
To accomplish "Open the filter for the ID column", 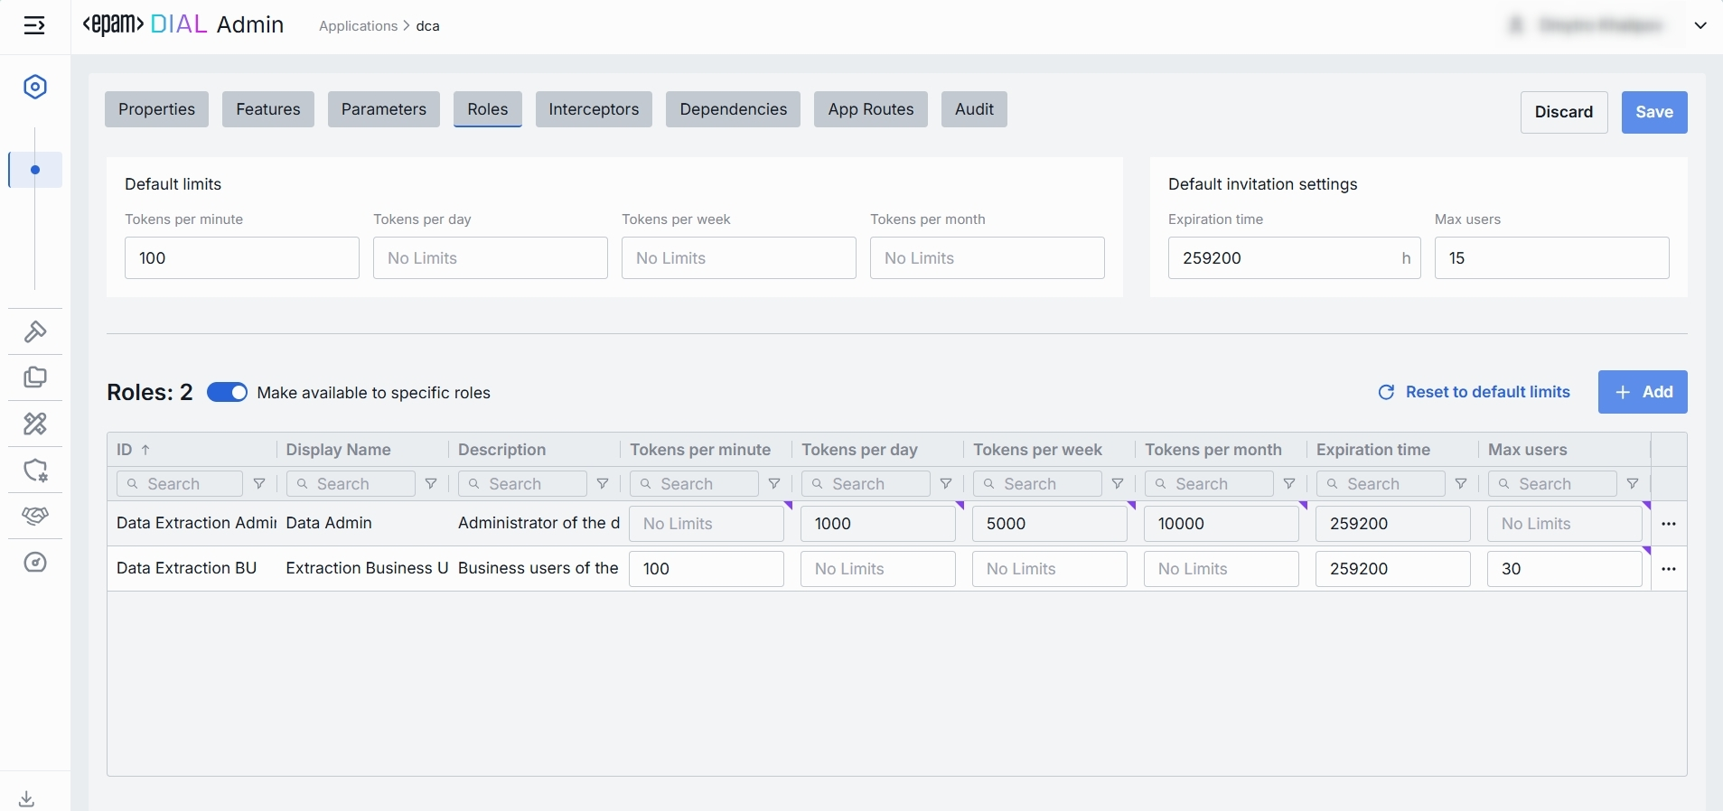I will pyautogui.click(x=259, y=484).
